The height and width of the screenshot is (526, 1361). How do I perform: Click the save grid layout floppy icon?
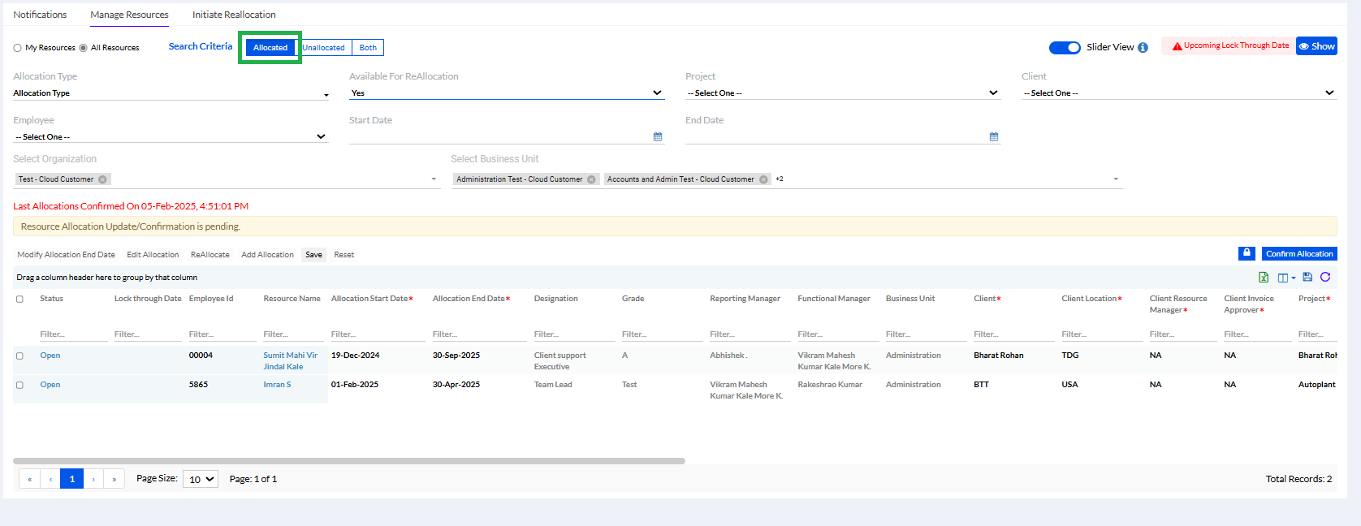pyautogui.click(x=1307, y=278)
